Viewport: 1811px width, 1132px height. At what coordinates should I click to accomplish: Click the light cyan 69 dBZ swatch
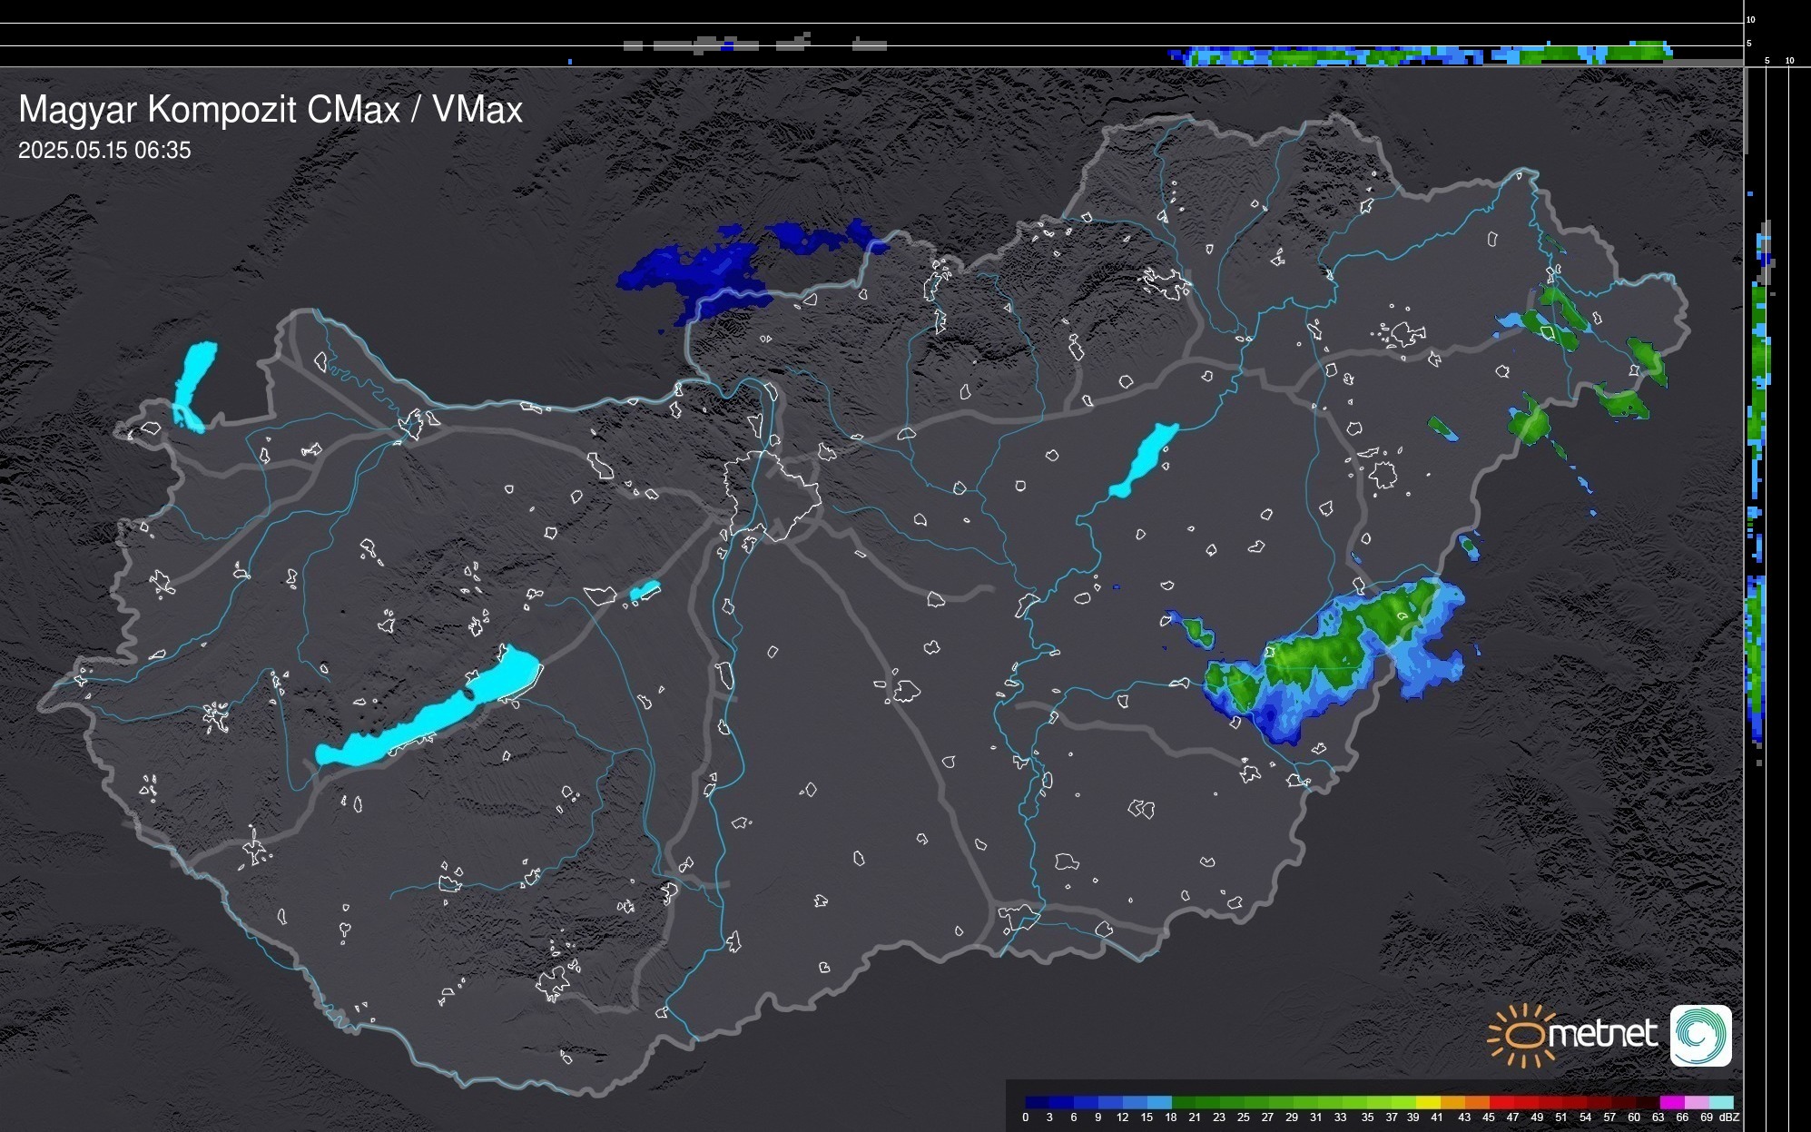[x=1720, y=1102]
